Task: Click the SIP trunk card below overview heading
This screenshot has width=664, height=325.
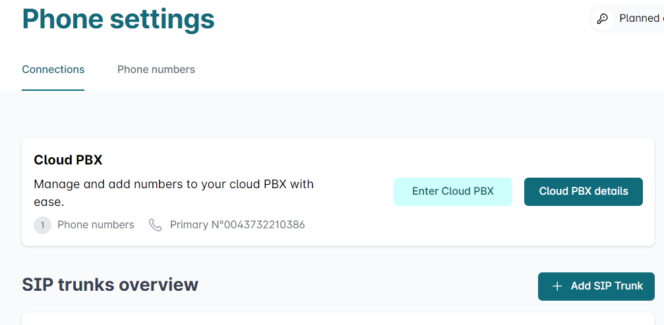Action: [x=338, y=318]
